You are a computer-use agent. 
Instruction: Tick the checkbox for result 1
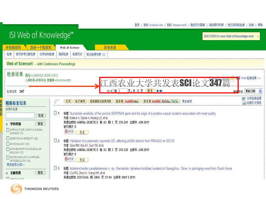coord(55,113)
